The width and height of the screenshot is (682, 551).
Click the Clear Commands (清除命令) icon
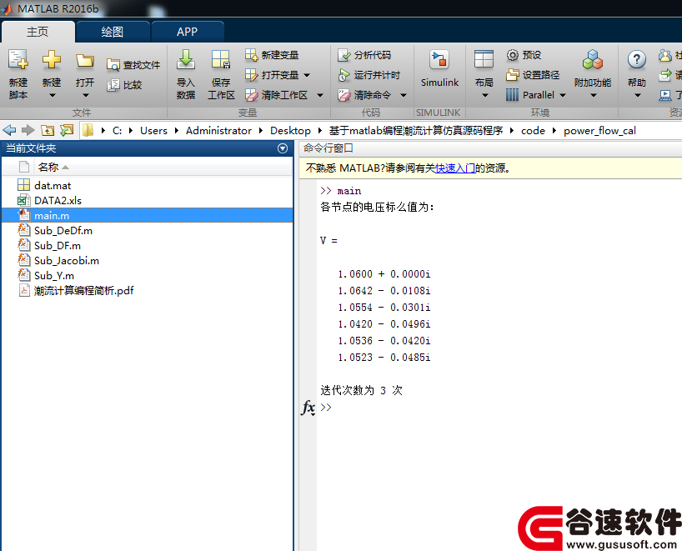pyautogui.click(x=344, y=95)
